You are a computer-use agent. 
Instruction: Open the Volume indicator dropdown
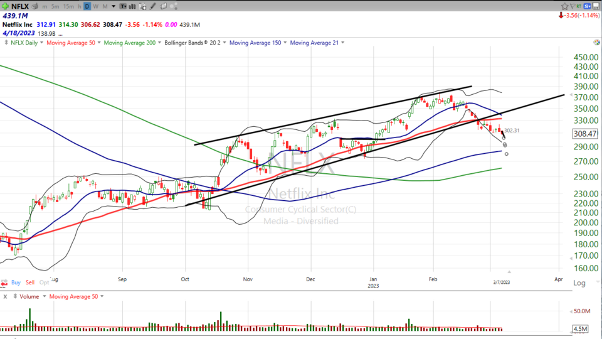(x=44, y=297)
